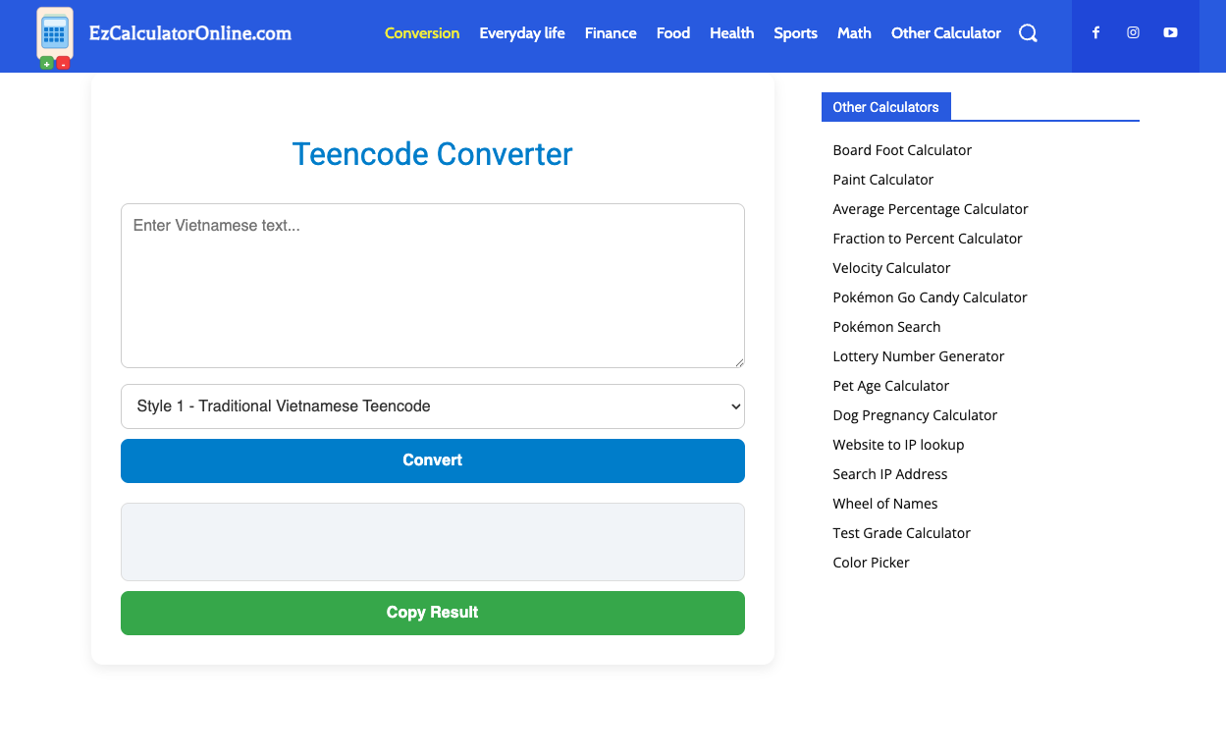Screen dimensions: 1226x756
Task: Click the Vietnamese text input area
Action: click(432, 285)
